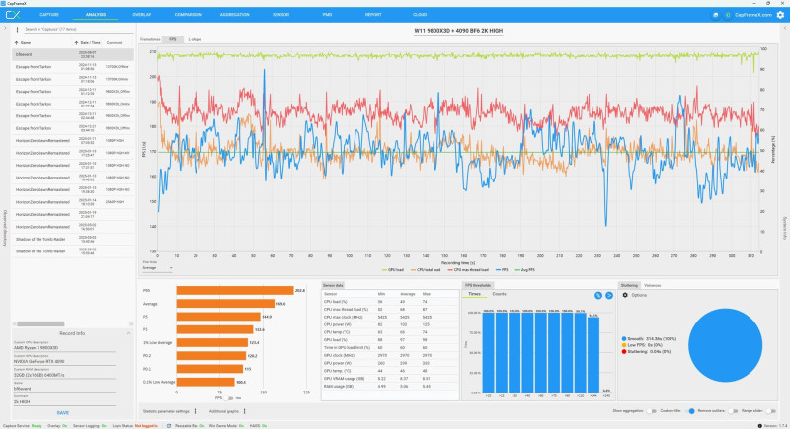
Task: Edit the Custom GPU description field
Action: [64, 362]
